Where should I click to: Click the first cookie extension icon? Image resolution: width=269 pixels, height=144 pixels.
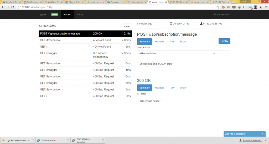pyautogui.click(x=223, y=7)
